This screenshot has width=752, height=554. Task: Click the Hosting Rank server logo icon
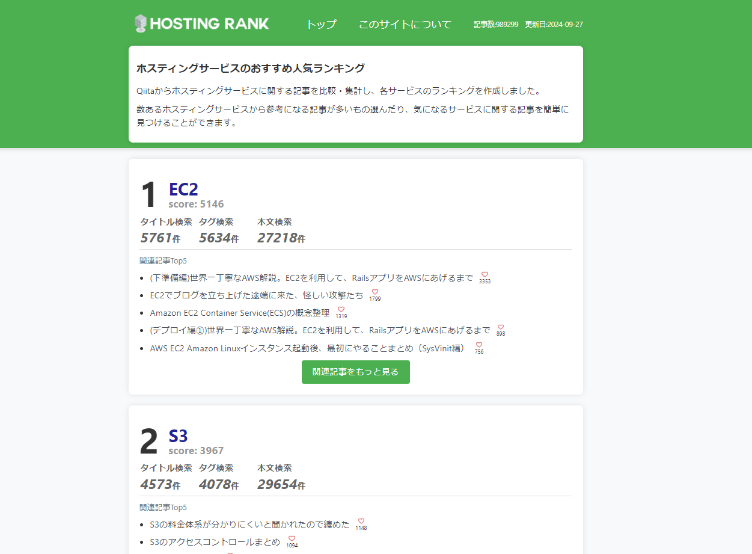pos(141,23)
